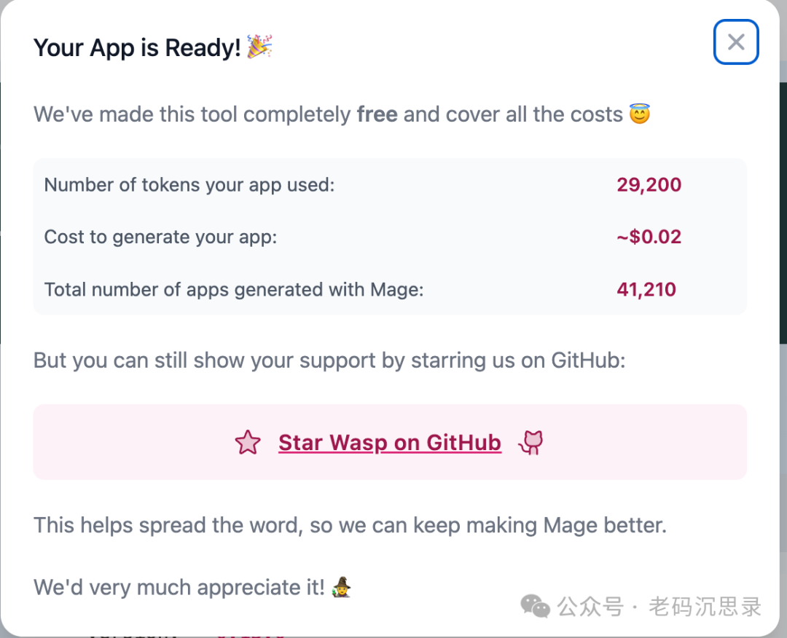
Task: Click the mage wizard emoji
Action: 341,587
